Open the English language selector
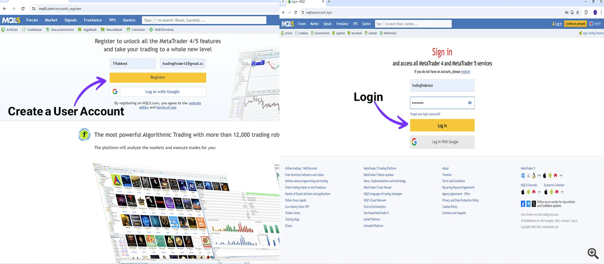 pyautogui.click(x=595, y=24)
